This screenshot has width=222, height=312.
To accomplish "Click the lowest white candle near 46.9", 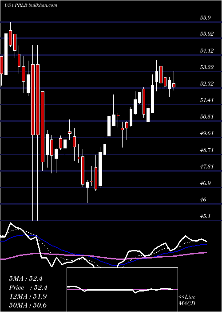I will [87, 185].
